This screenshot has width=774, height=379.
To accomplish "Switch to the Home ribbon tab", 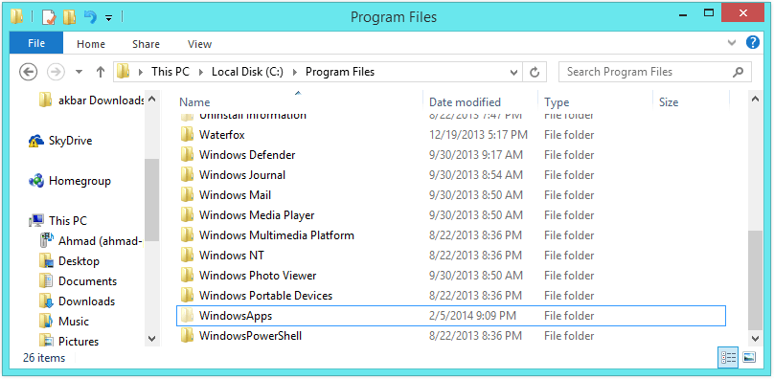I will 91,44.
